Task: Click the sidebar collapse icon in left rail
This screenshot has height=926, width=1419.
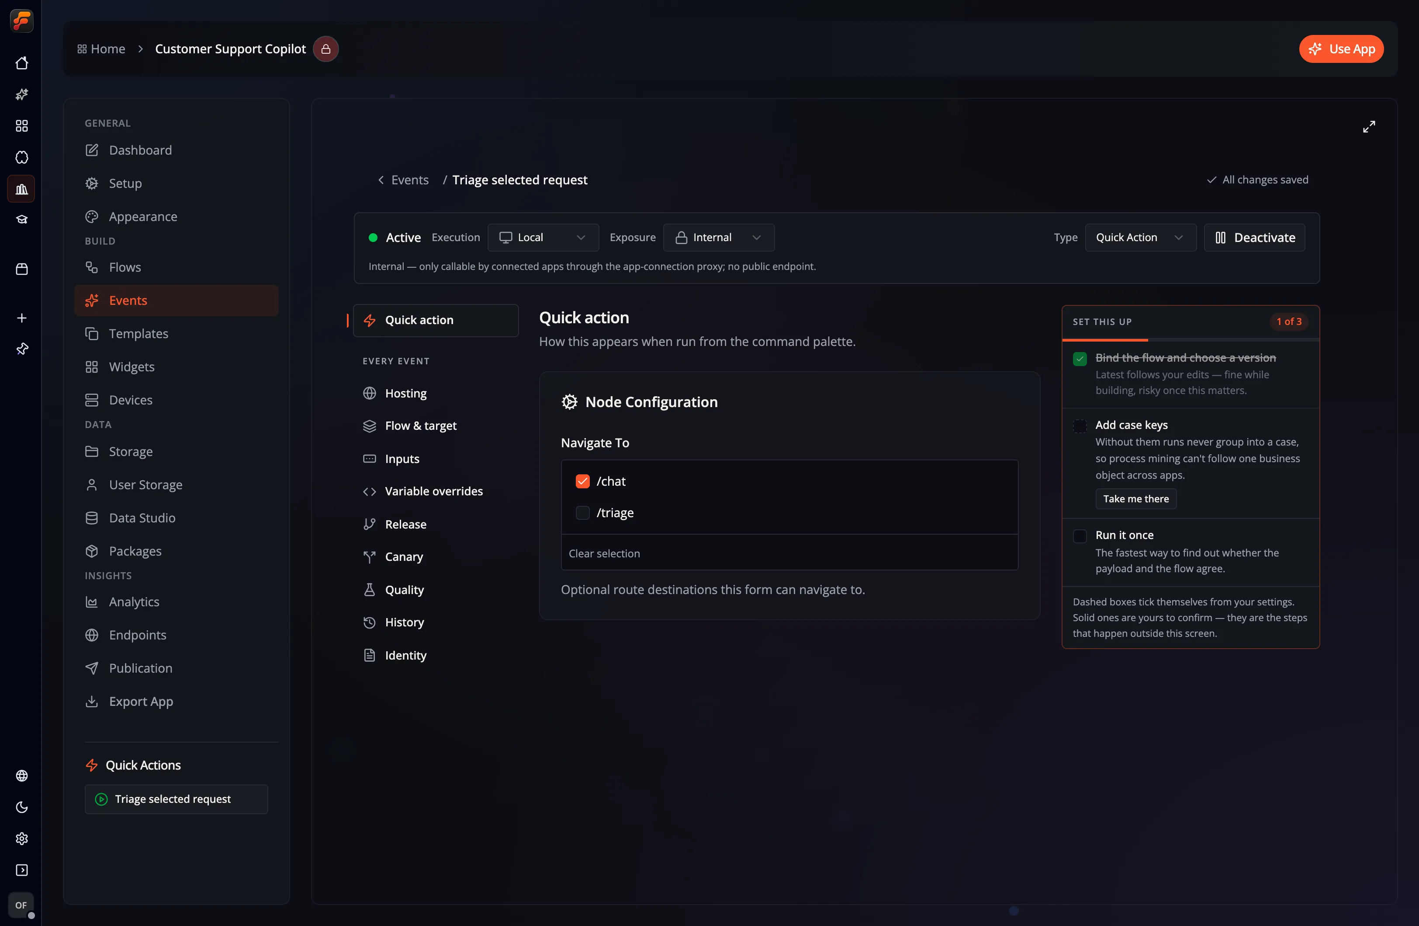Action: click(21, 870)
